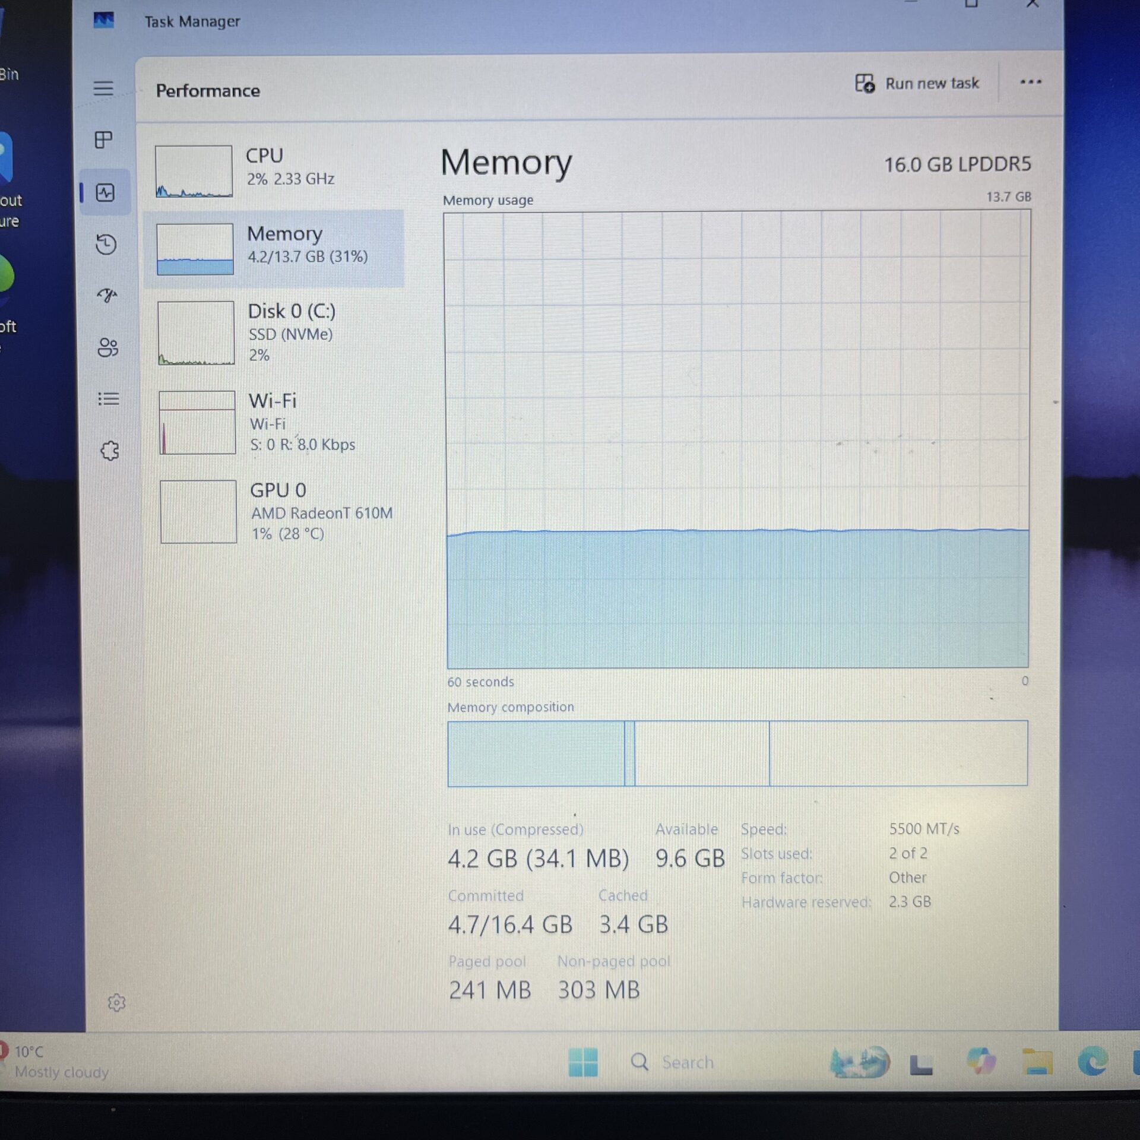
Task: Select the Disk 0 (C:) entry
Action: 275,332
